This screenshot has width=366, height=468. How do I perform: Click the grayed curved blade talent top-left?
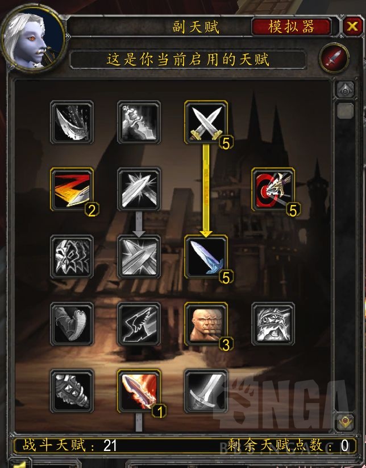[72, 122]
